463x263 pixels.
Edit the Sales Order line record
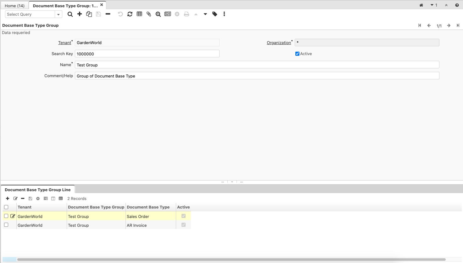click(x=13, y=216)
